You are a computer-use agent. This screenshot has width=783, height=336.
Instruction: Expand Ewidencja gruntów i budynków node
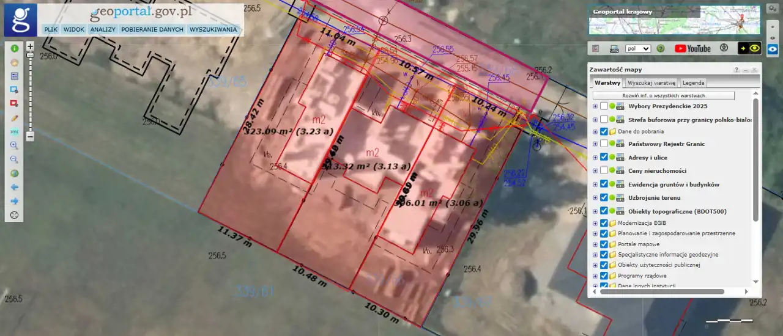coord(595,184)
